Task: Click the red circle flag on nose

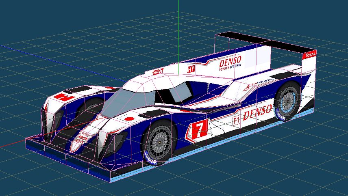Action: pos(129,119)
